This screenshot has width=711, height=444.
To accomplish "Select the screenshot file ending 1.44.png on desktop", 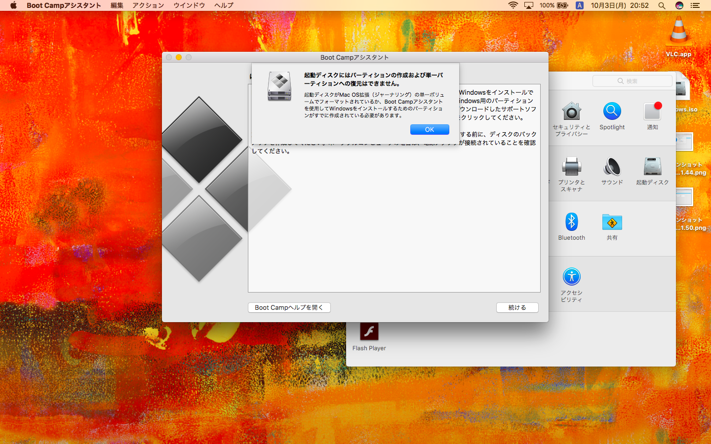I will tap(690, 154).
